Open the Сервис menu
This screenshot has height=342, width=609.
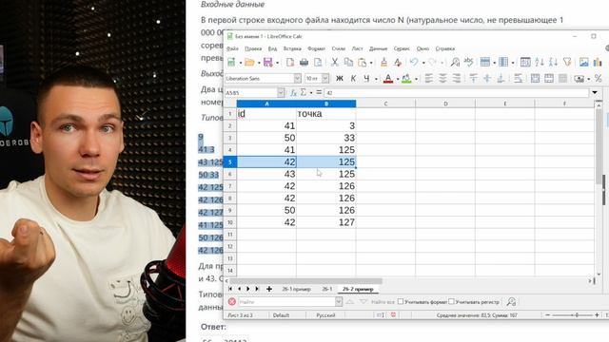(x=402, y=48)
